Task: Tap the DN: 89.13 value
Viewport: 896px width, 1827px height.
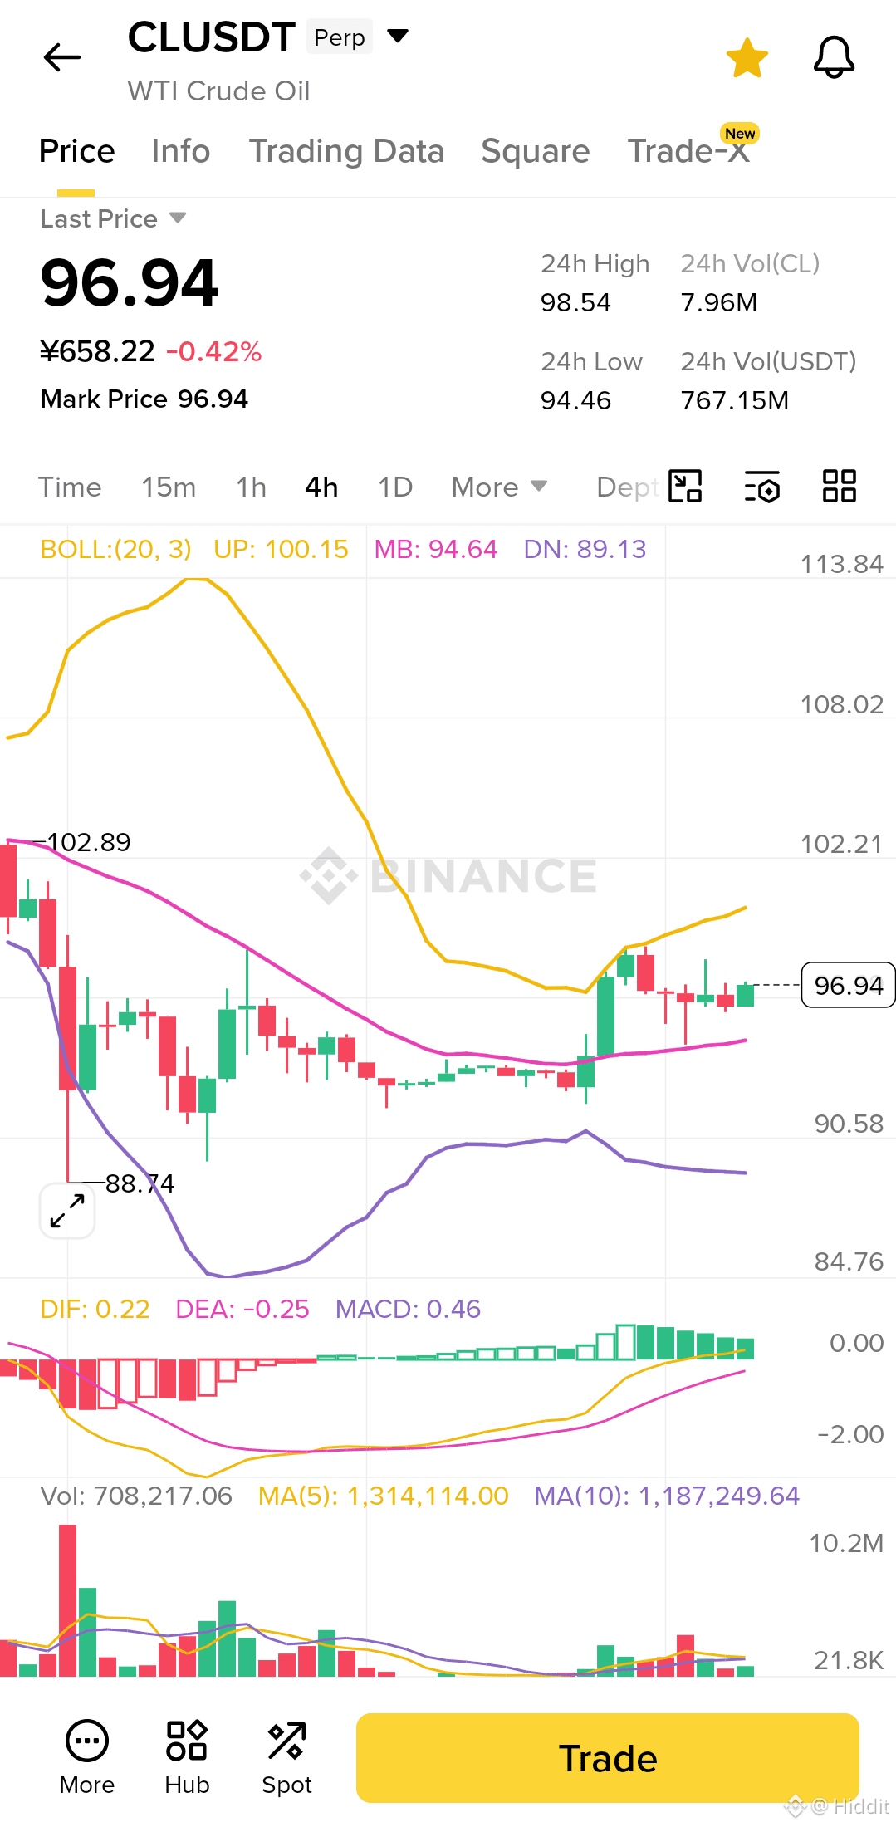Action: tap(585, 549)
